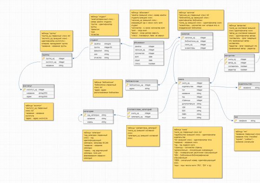Click the key icon beside группа_ид
This screenshot has width=260, height=183.
coord(44,58)
